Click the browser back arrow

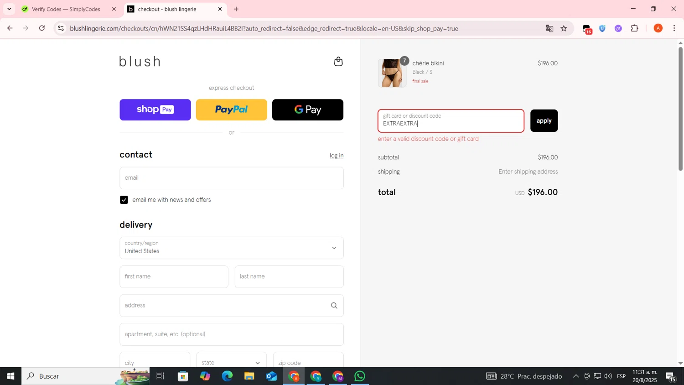[x=10, y=28]
